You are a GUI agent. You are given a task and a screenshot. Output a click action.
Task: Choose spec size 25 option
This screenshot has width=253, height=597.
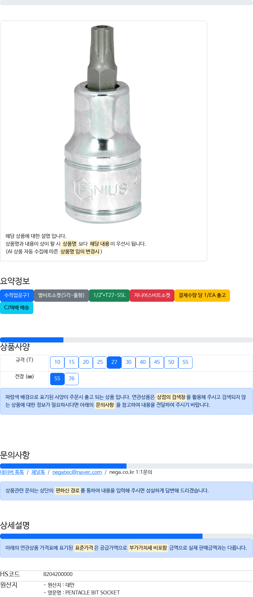[100, 362]
